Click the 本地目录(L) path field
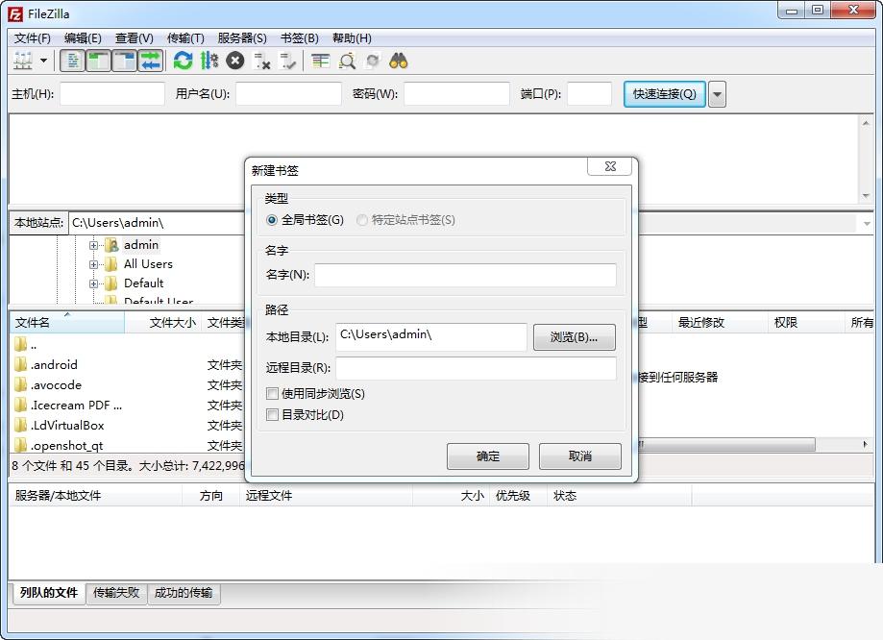883x640 pixels. pos(431,336)
